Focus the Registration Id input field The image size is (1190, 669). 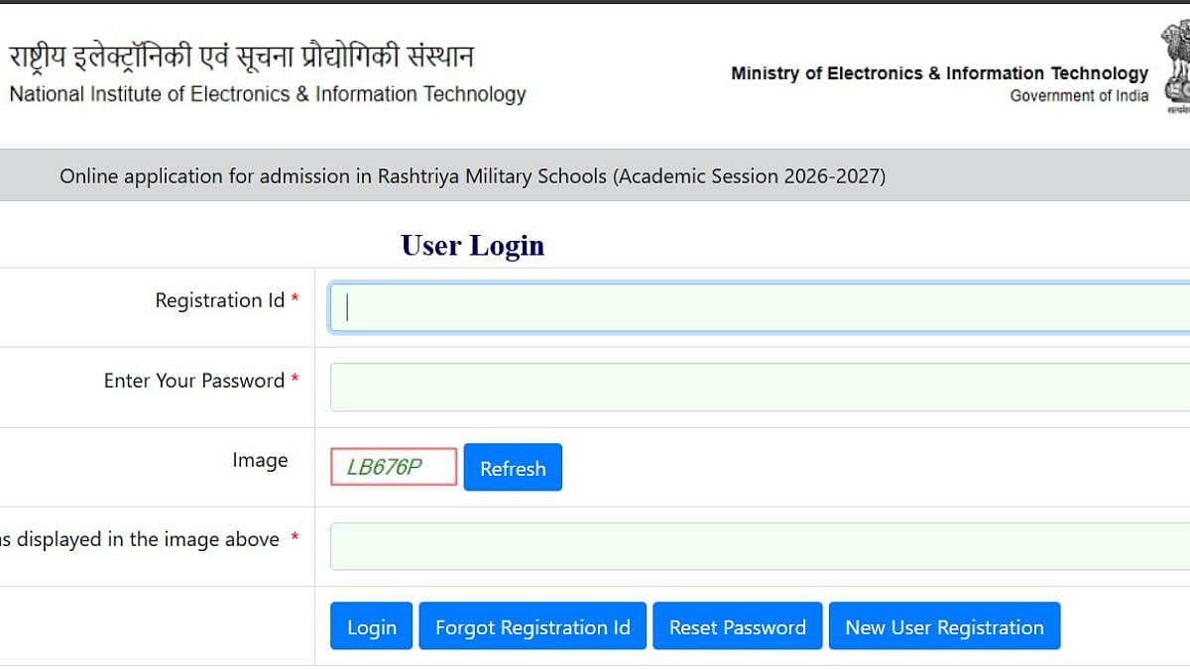tap(759, 307)
